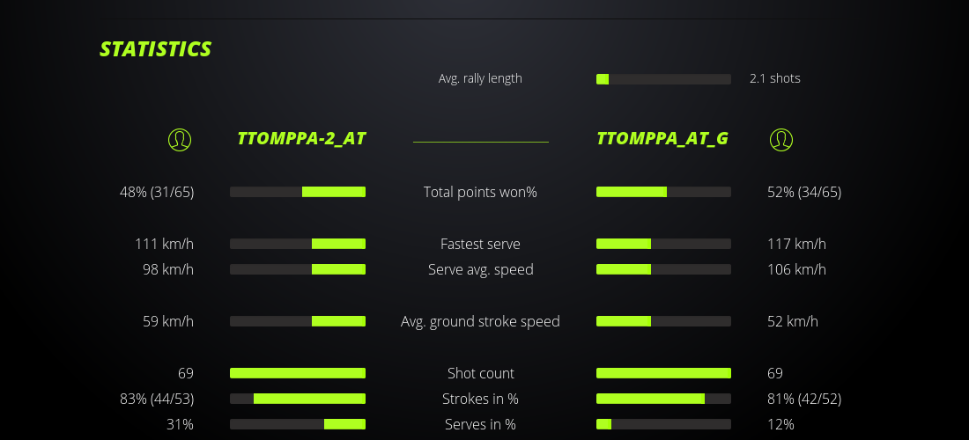
Task: Open the TTOMPPA_AT_G player name
Action: pos(662,139)
